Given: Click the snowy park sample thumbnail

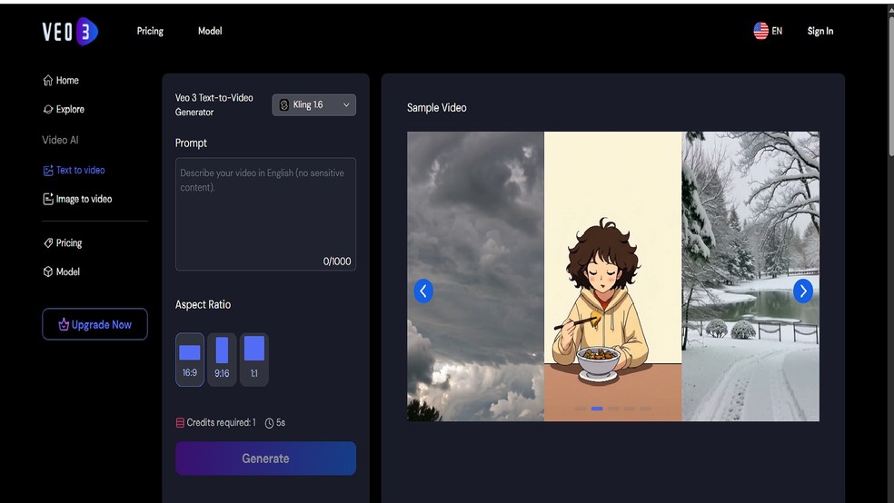Looking at the screenshot, I should click(750, 276).
